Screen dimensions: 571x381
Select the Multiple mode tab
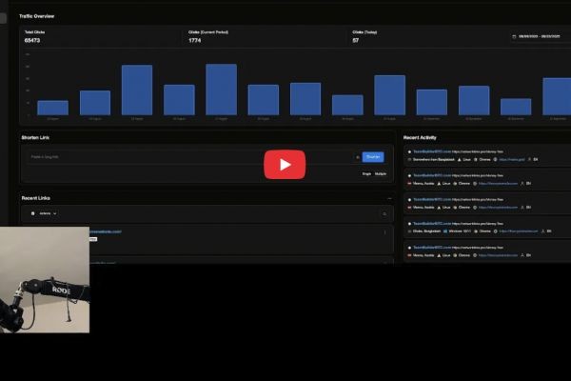click(381, 174)
